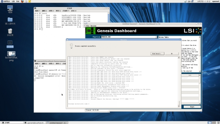Open the volume control tray icon
The image size is (220, 124).
coord(189,1)
